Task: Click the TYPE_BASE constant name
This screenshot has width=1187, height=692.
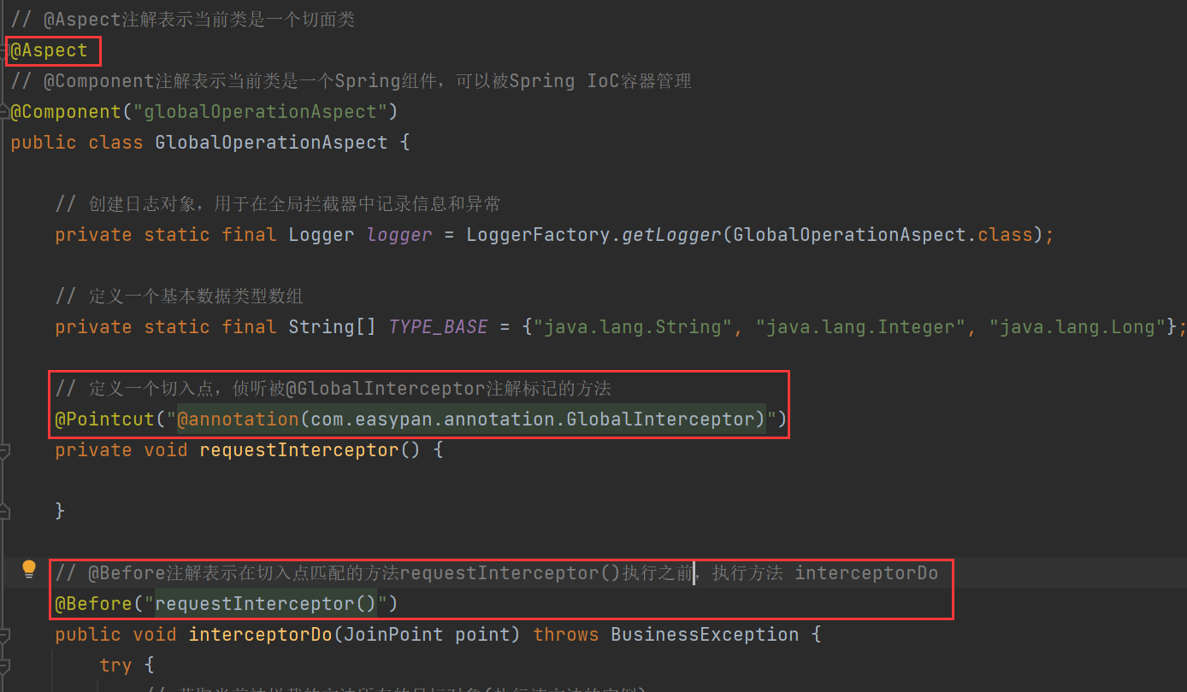Action: [x=438, y=327]
